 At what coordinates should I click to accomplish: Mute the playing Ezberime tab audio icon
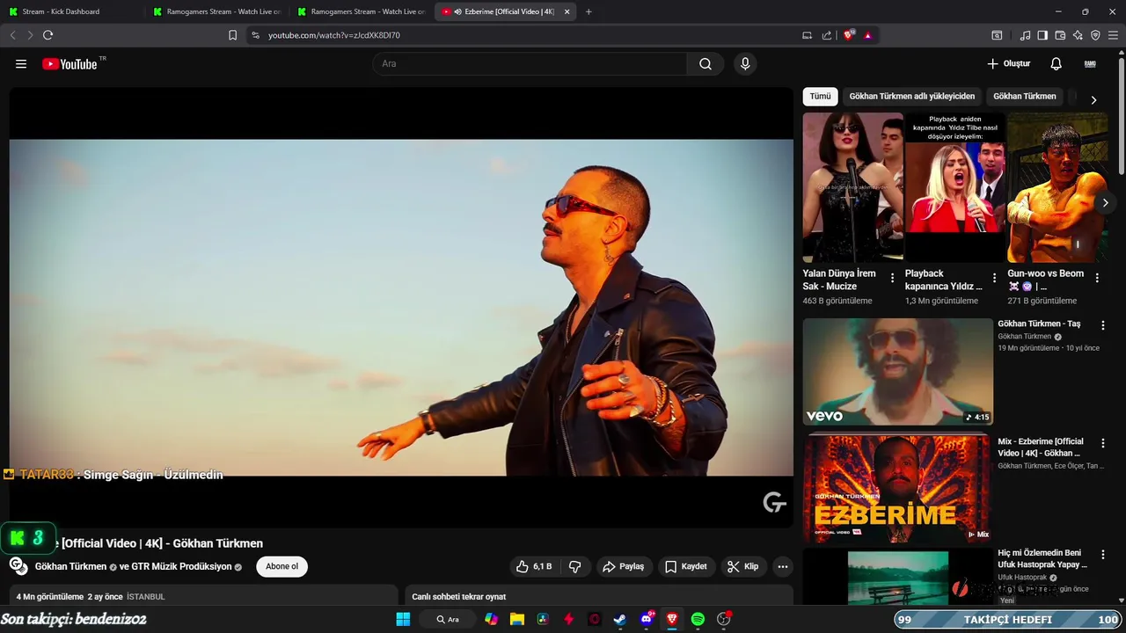pos(458,11)
